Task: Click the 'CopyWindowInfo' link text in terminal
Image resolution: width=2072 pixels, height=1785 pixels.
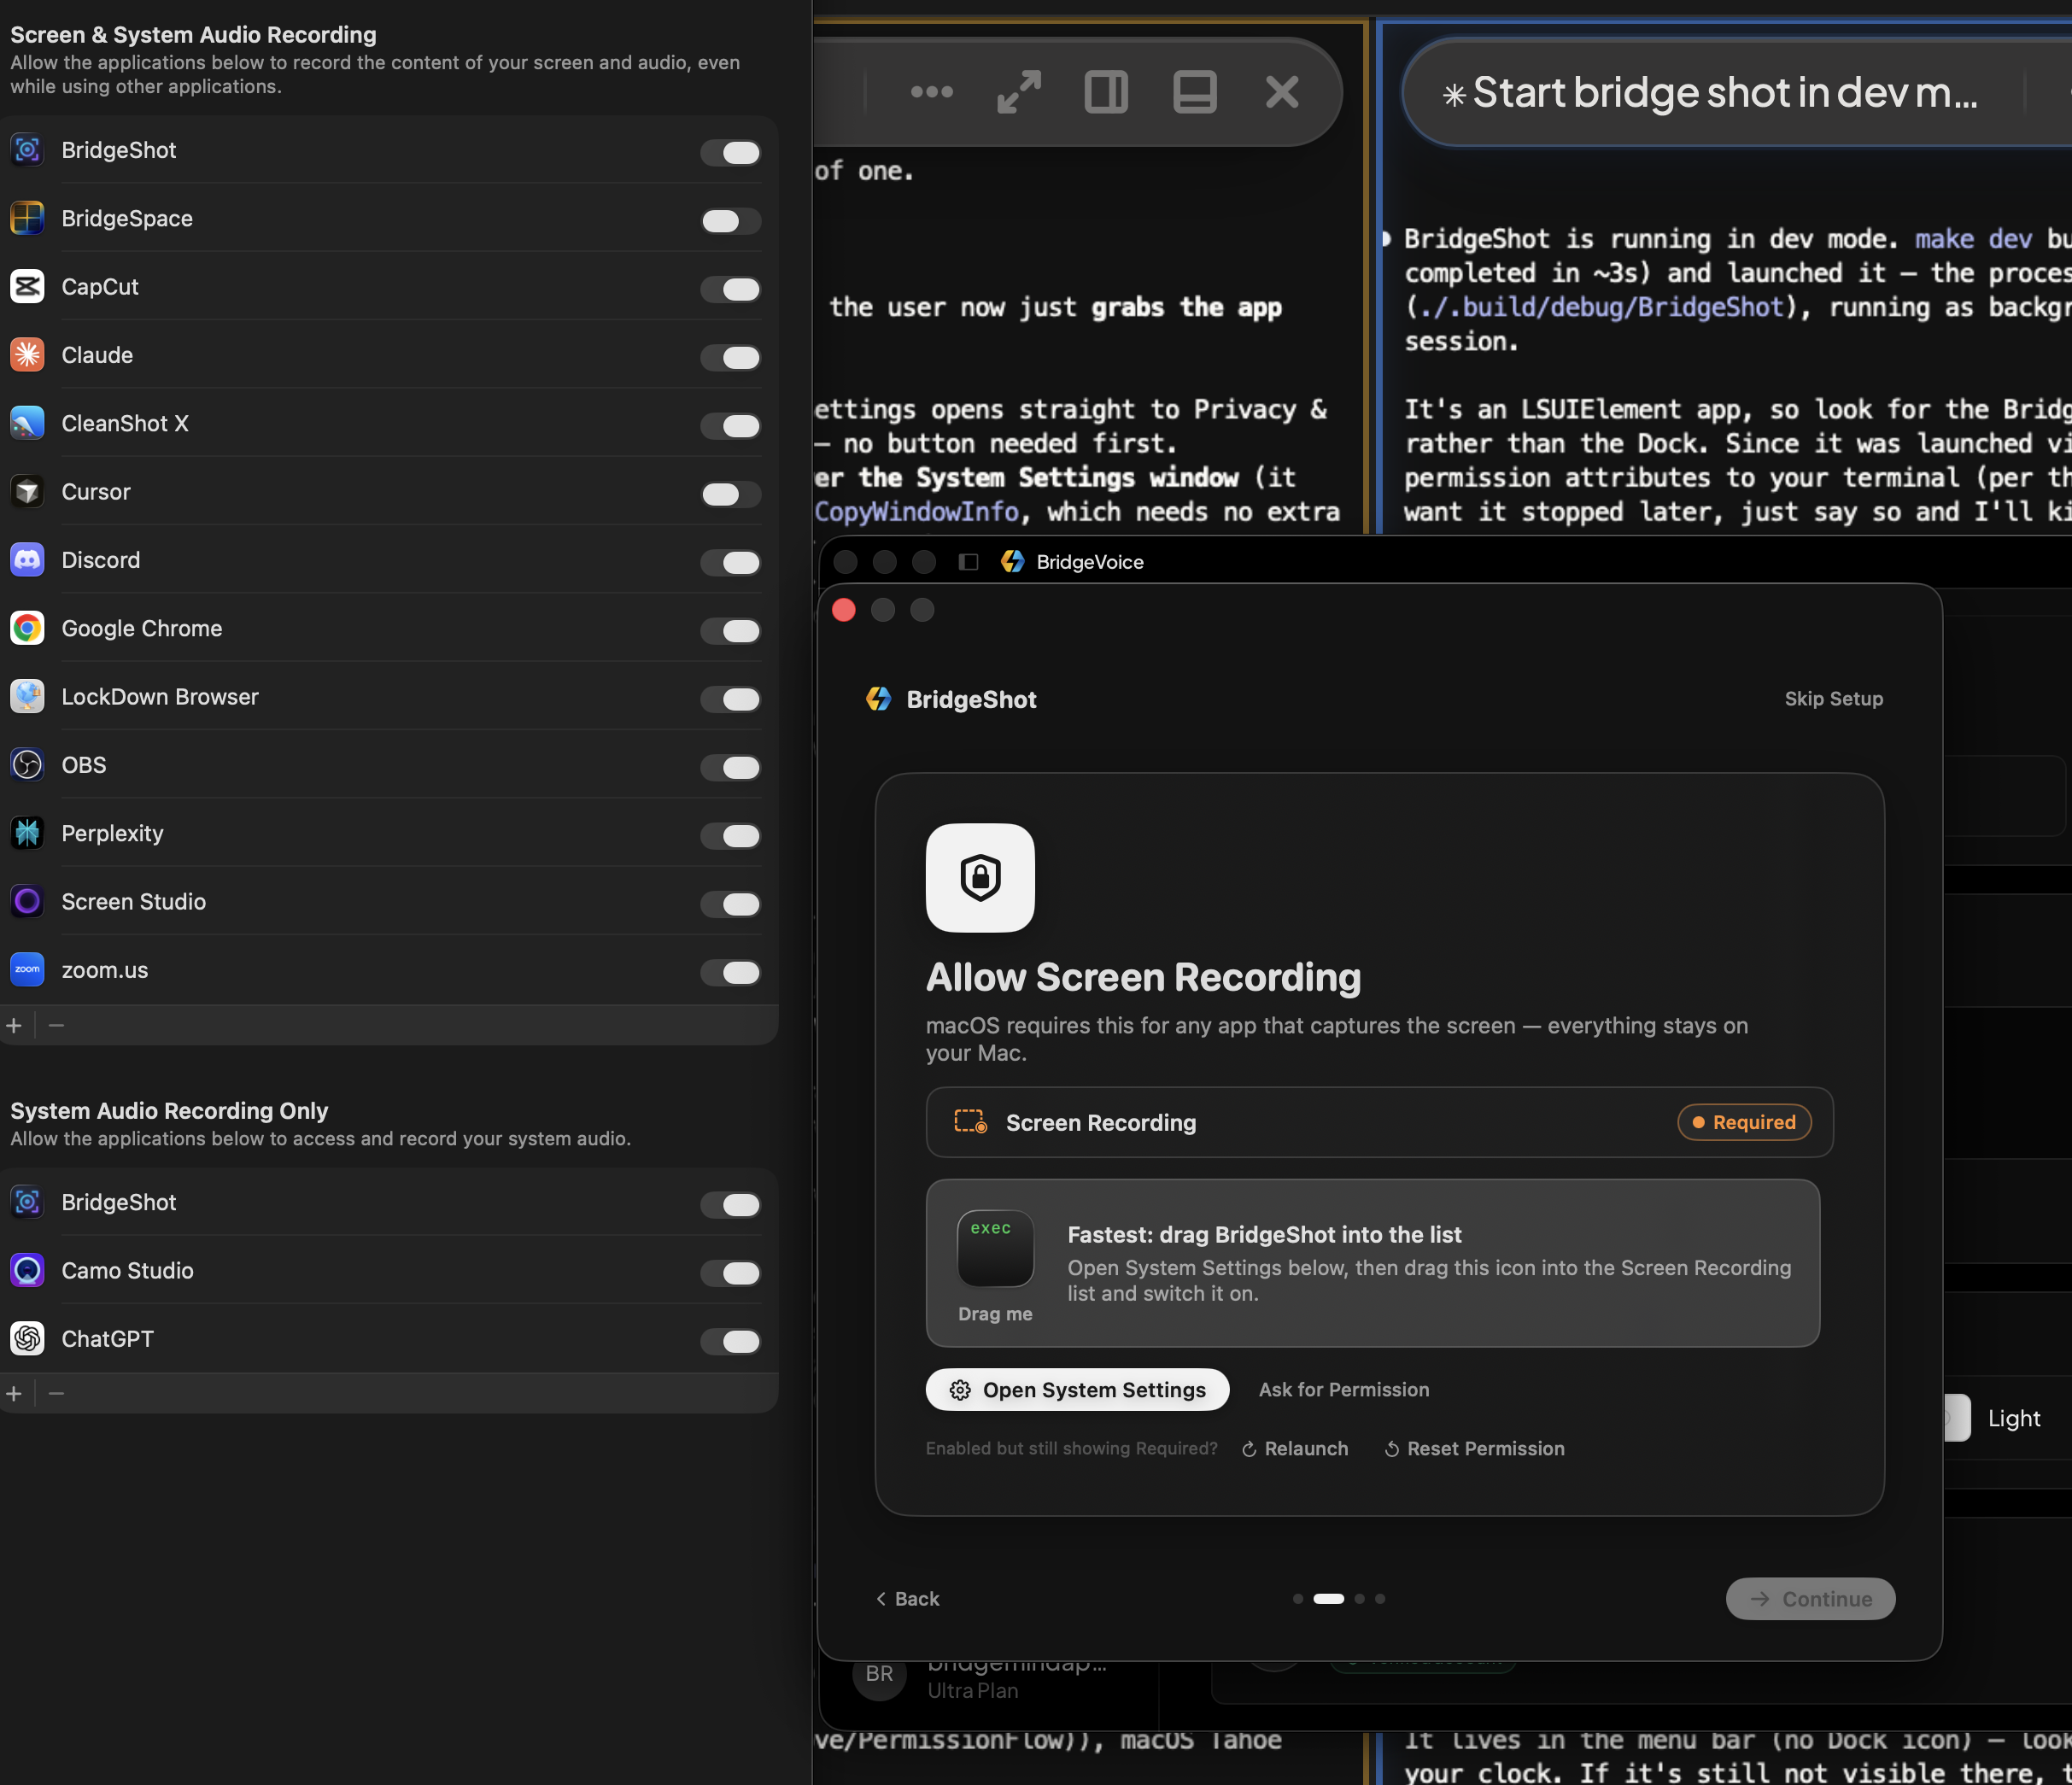Action: [916, 512]
